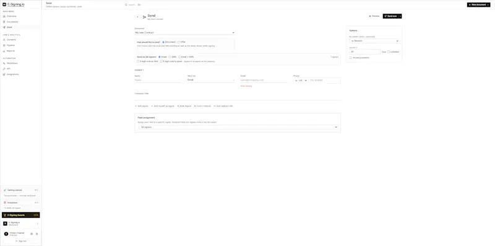
Task: Expand the Getting started panel
Action: tap(21, 190)
